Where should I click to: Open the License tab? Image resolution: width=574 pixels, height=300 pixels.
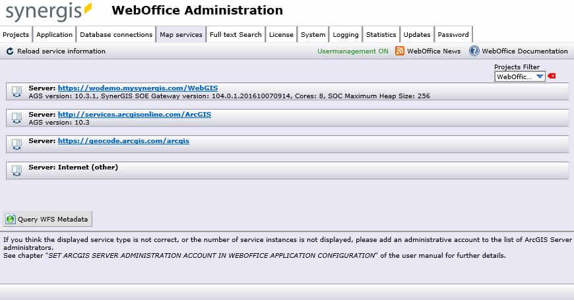coord(281,34)
